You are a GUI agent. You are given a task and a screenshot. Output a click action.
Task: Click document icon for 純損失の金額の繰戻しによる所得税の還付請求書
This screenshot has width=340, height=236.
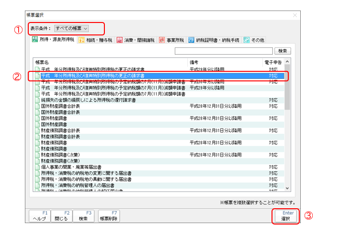pyautogui.click(x=37, y=100)
